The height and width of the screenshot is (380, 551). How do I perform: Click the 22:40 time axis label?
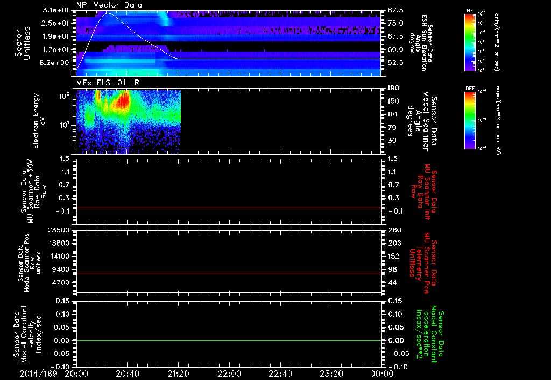pos(280,374)
